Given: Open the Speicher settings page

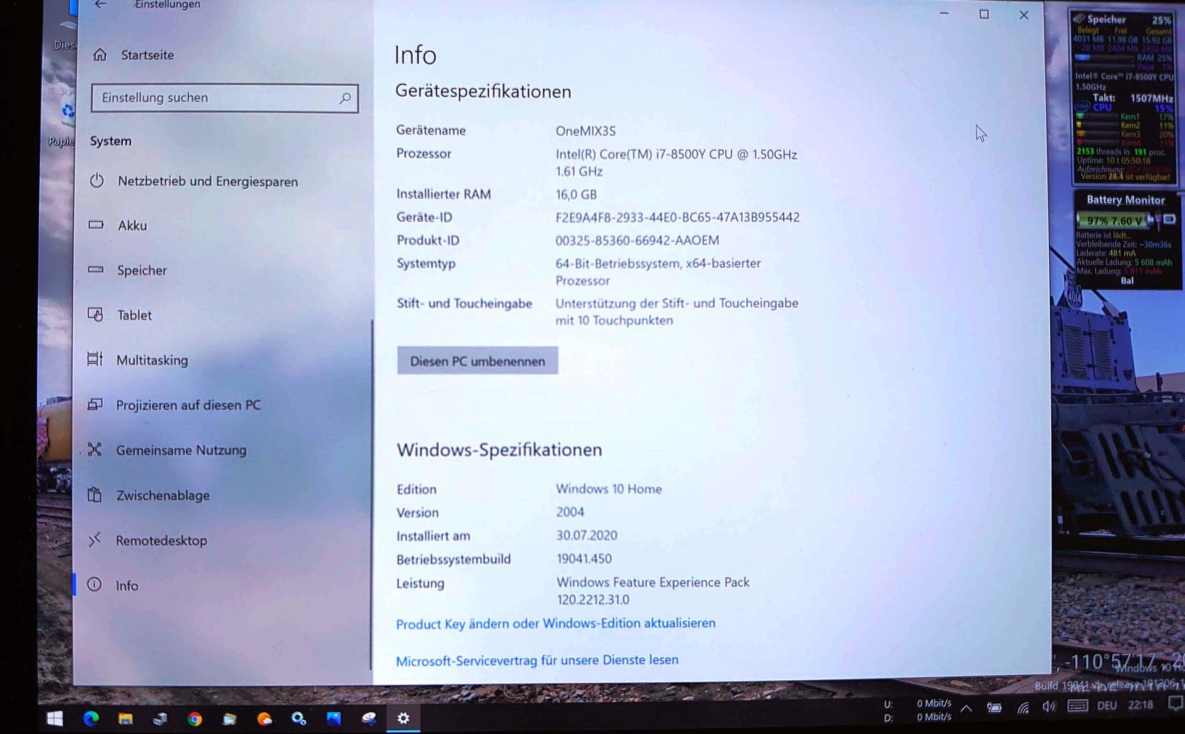Looking at the screenshot, I should 142,270.
